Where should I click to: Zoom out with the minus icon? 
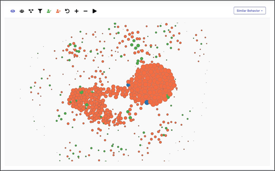tap(85, 11)
